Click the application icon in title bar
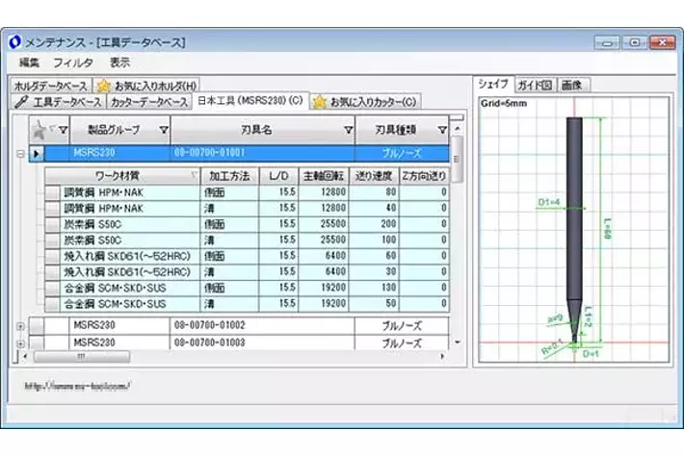This screenshot has height=456, width=684. pos(14,42)
